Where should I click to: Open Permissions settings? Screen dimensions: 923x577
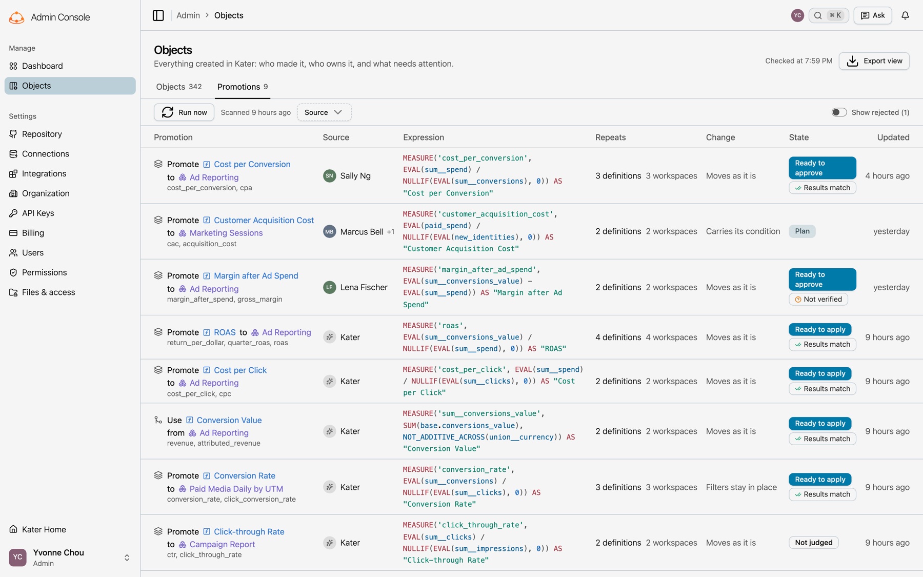[x=70, y=272]
